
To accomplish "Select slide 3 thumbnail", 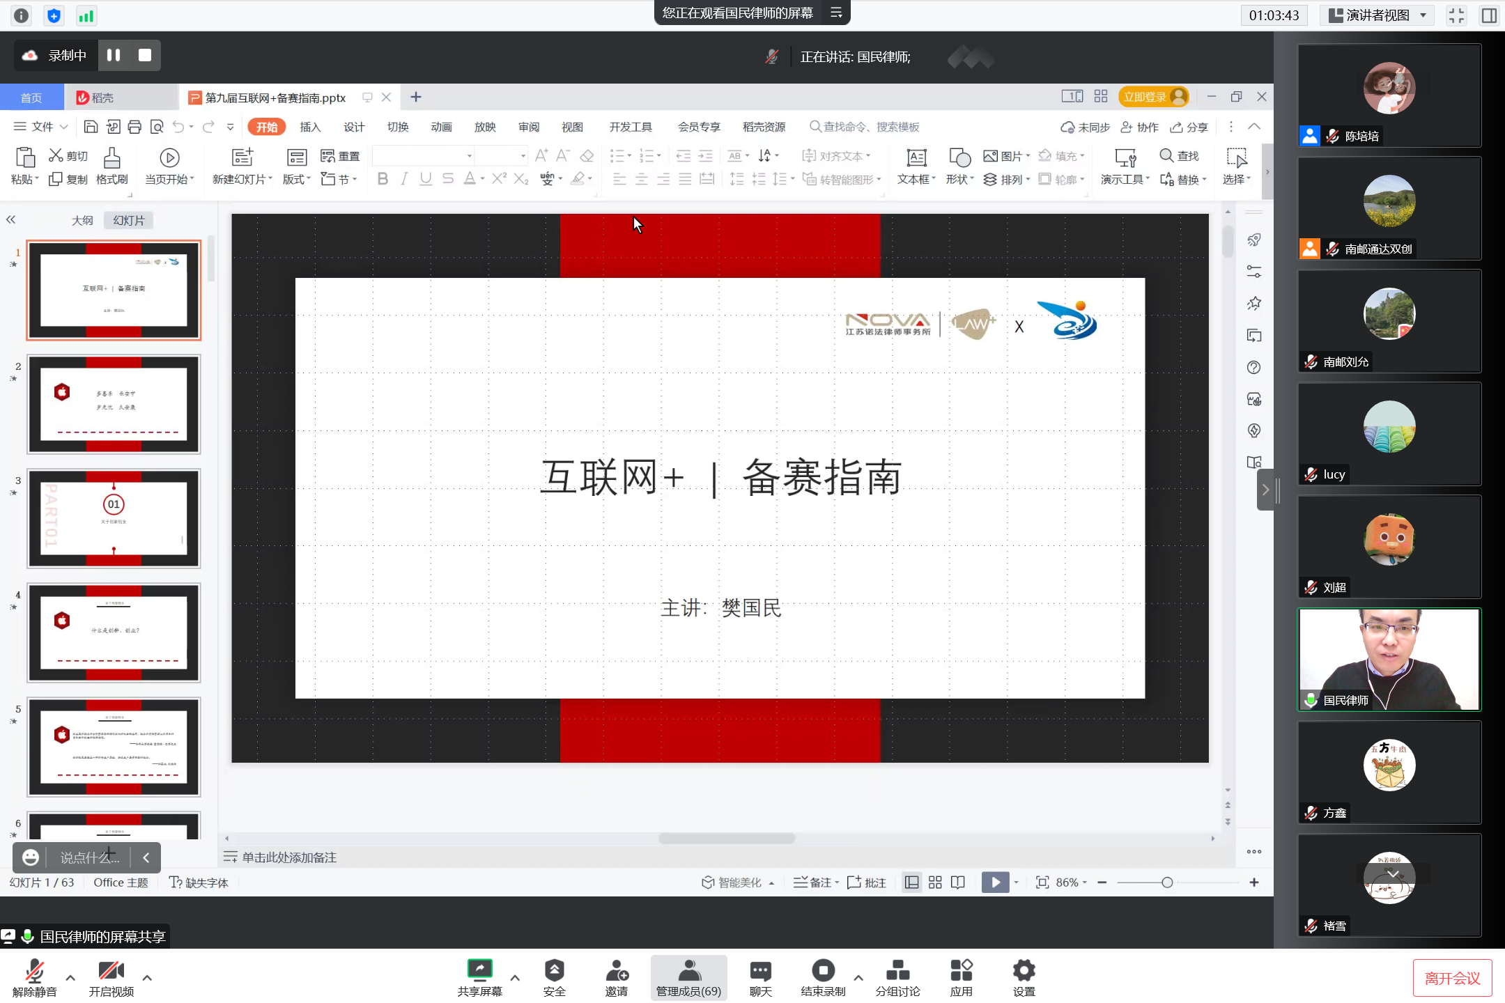I will click(x=114, y=518).
